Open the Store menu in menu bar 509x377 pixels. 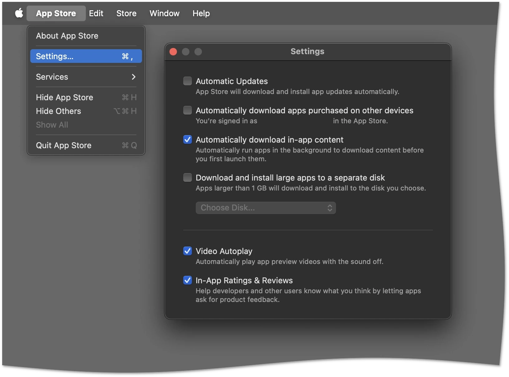coord(126,13)
